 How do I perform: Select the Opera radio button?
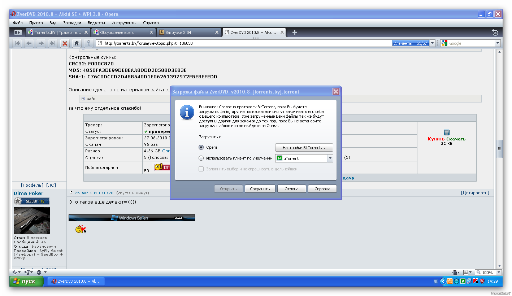(201, 147)
